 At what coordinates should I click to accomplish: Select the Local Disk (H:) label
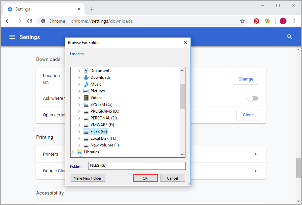pyautogui.click(x=103, y=138)
